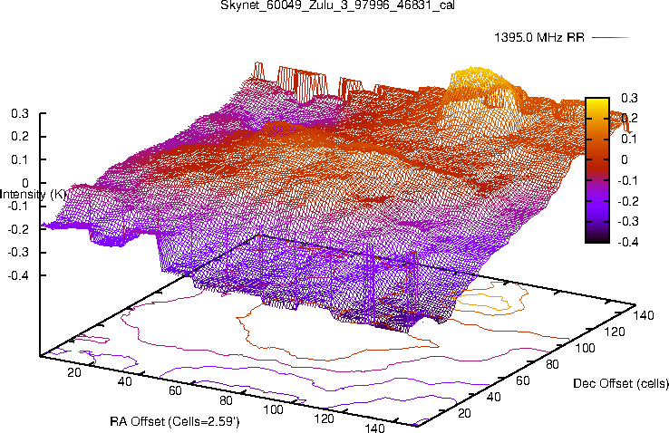The width and height of the screenshot is (669, 433).
Task: Click the 0 label on the color bar
Action: [x=625, y=159]
